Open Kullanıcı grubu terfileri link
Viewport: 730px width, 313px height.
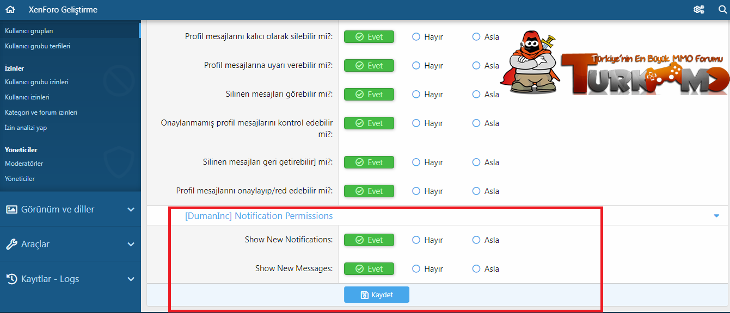click(38, 46)
